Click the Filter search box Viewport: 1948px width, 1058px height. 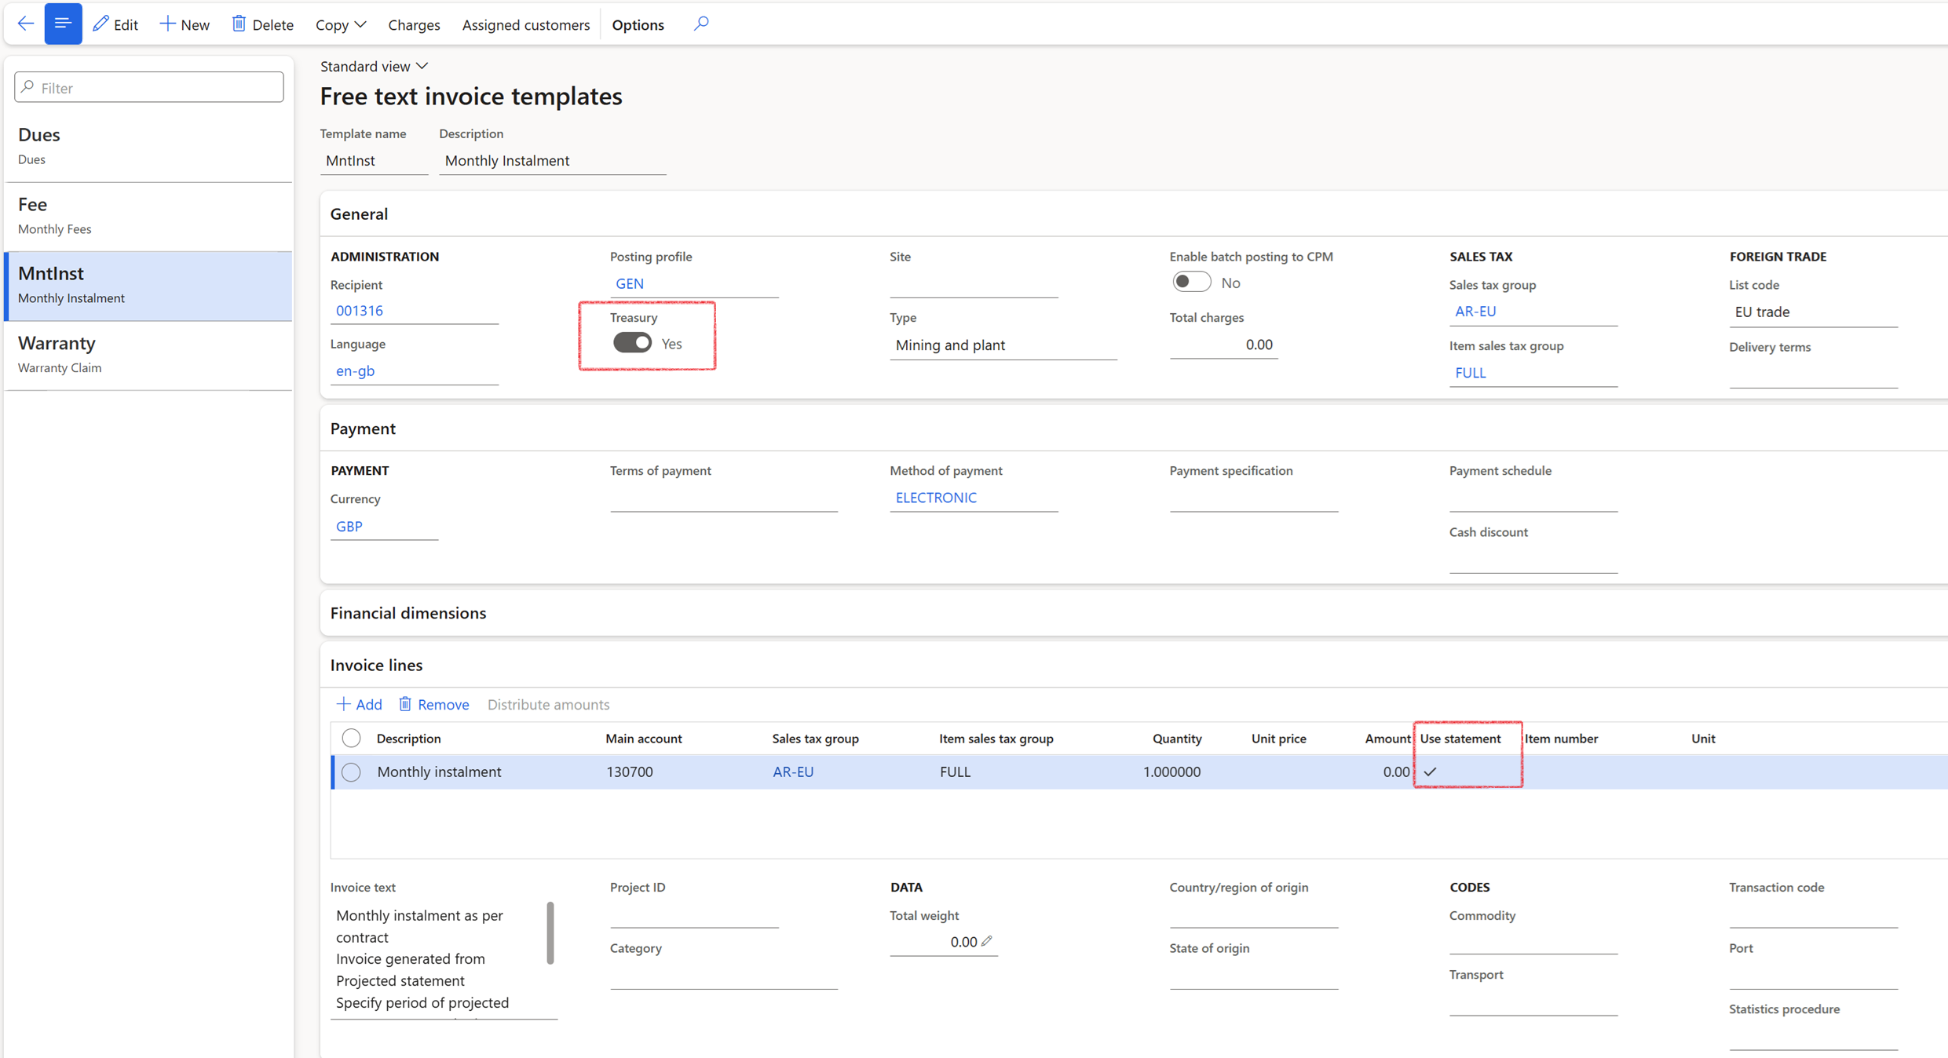tap(149, 87)
